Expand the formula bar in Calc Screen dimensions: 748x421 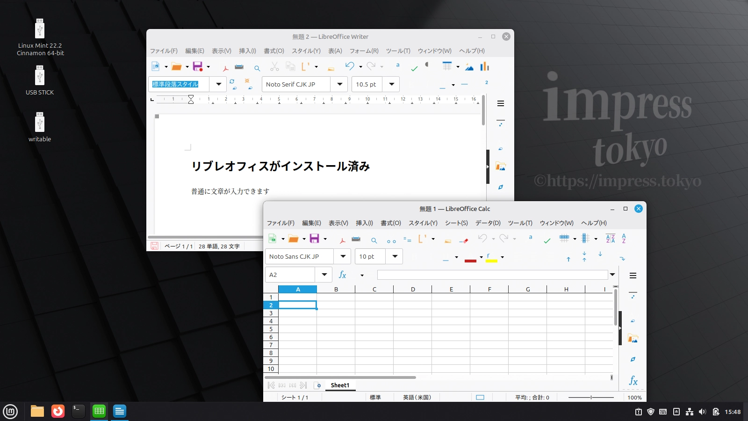pyautogui.click(x=612, y=275)
